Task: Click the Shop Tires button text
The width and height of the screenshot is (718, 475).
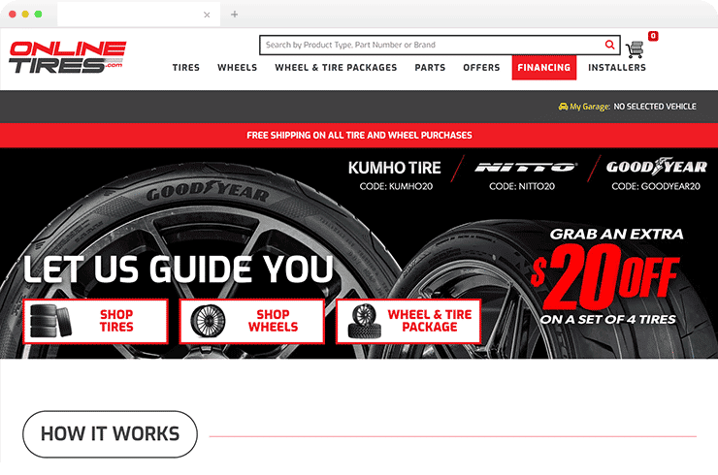Action: [116, 321]
